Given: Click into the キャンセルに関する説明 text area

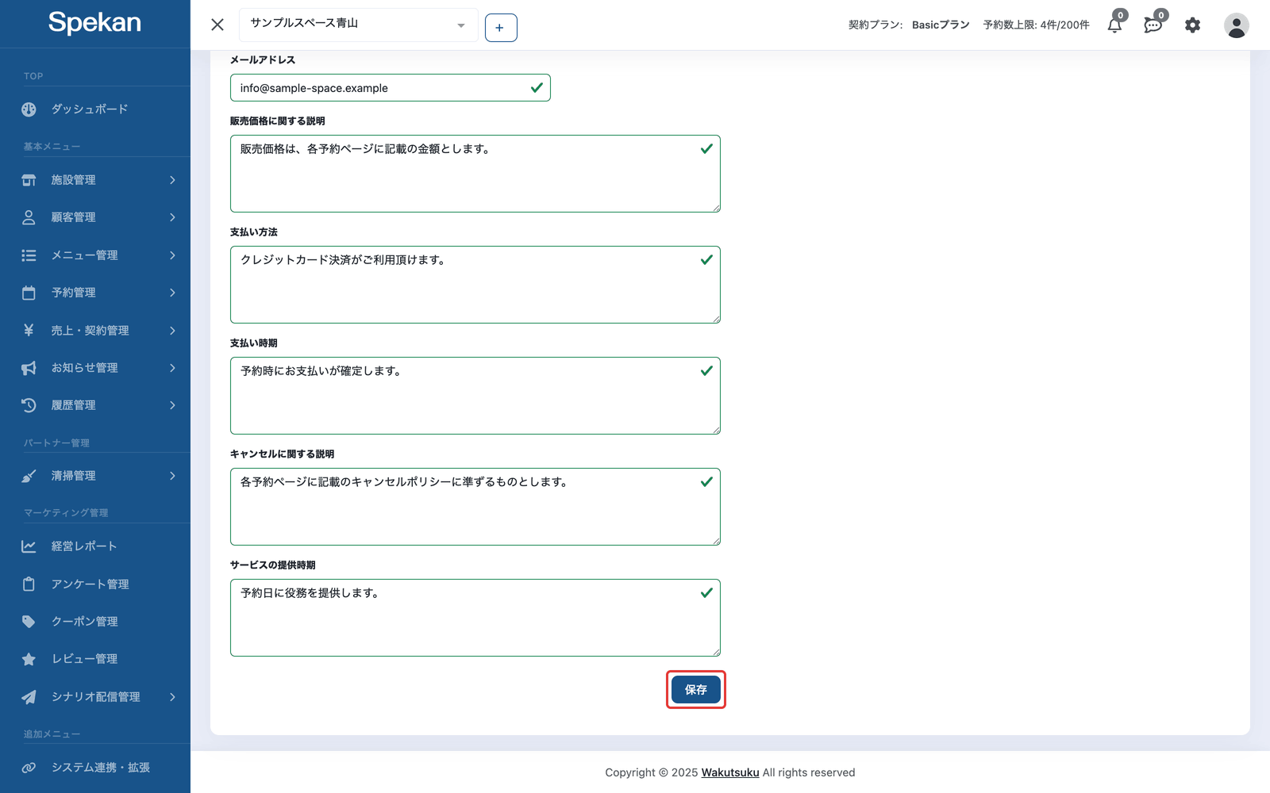Looking at the screenshot, I should (475, 507).
